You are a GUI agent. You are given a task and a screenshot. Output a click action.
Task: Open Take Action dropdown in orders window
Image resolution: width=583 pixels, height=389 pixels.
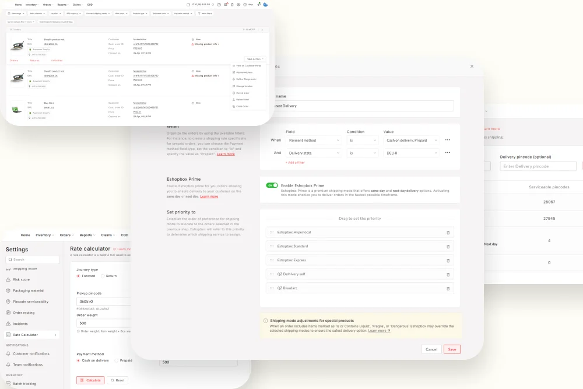[255, 59]
